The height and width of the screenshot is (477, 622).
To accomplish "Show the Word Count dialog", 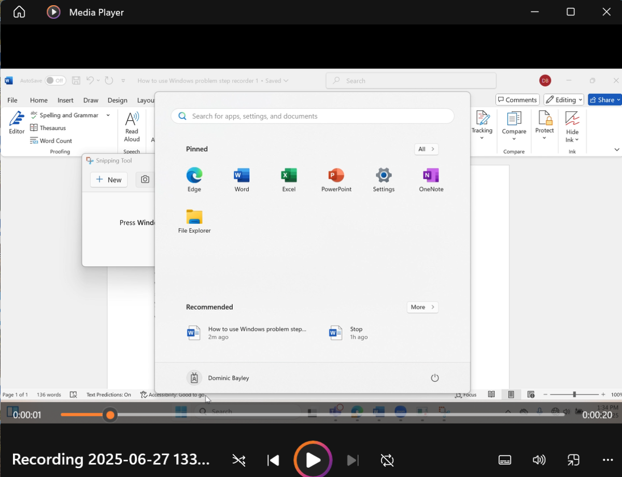I will click(x=51, y=141).
